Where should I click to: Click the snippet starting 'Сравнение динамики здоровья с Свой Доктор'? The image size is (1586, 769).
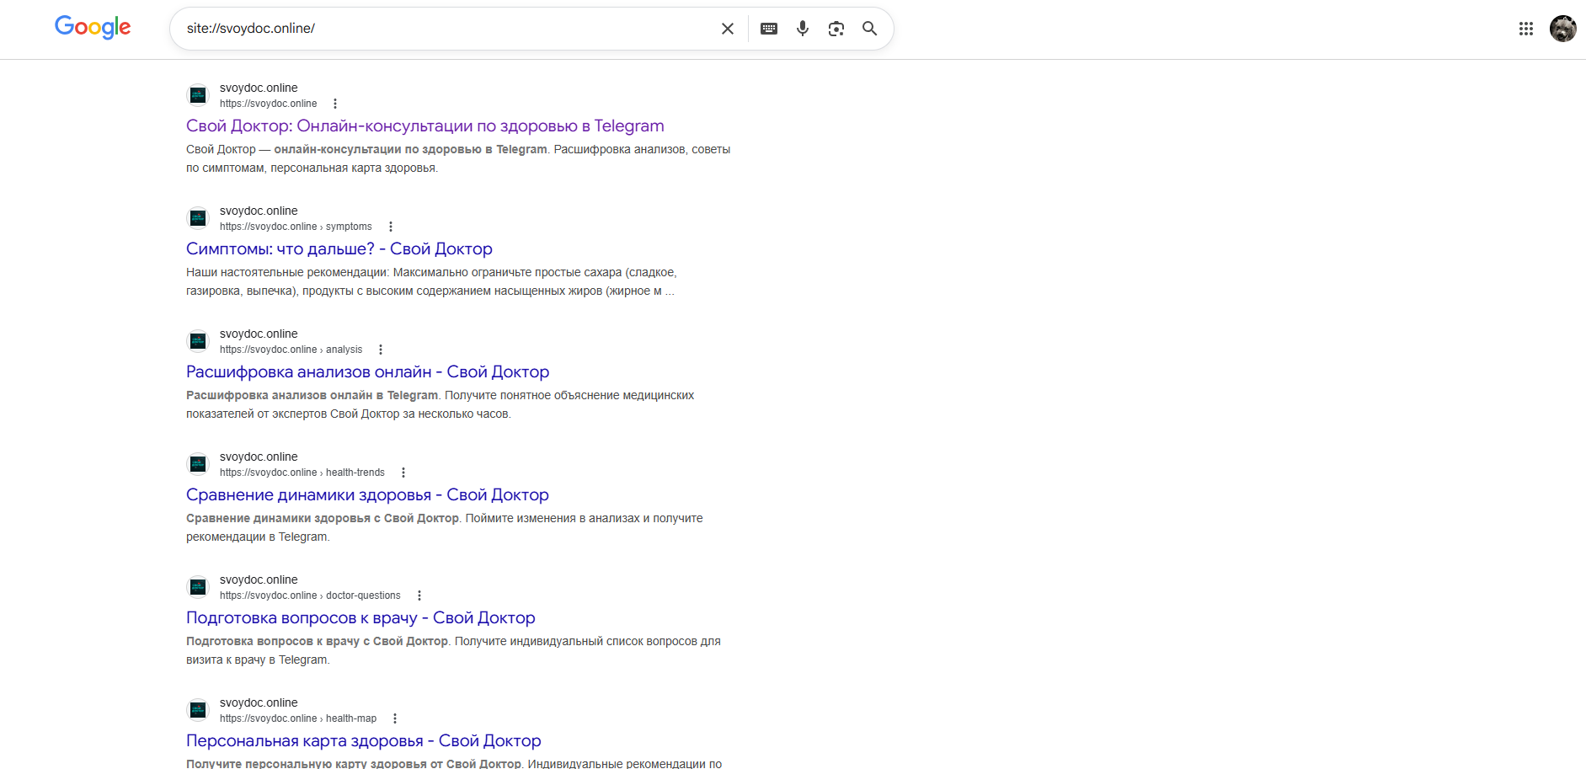point(445,527)
